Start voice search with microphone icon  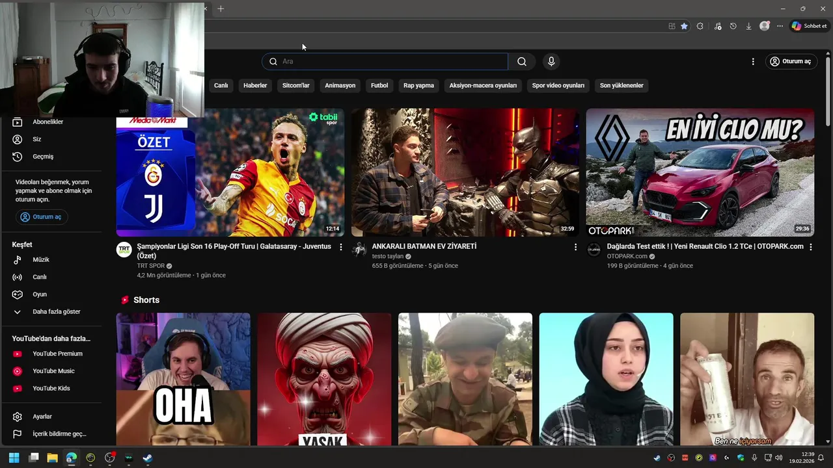coord(551,61)
